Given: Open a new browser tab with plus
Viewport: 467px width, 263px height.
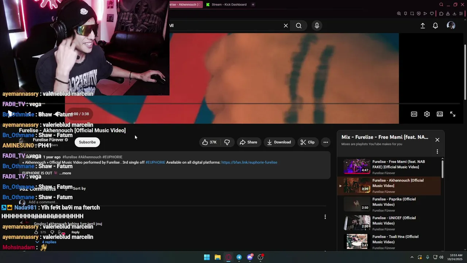Looking at the screenshot, I should click(253, 4).
